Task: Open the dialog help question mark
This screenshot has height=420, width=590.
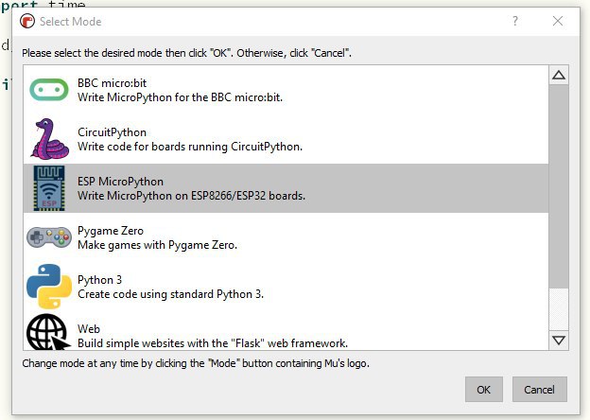Action: point(515,21)
